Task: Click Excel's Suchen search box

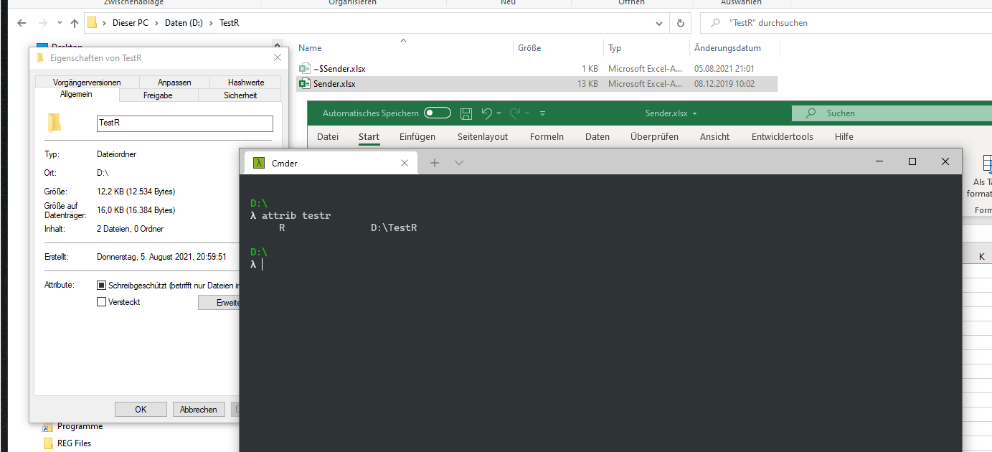Action: pos(892,113)
